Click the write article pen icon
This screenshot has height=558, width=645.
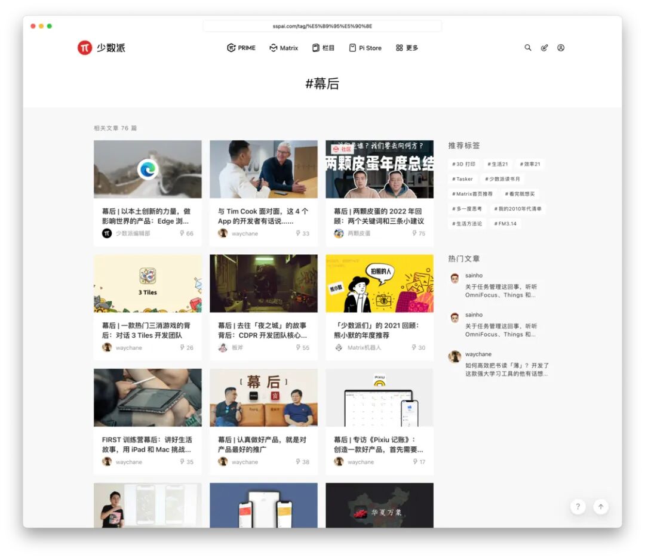coord(544,48)
